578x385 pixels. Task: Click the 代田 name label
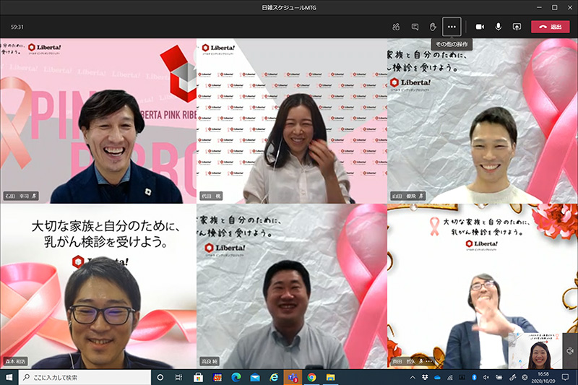211,196
